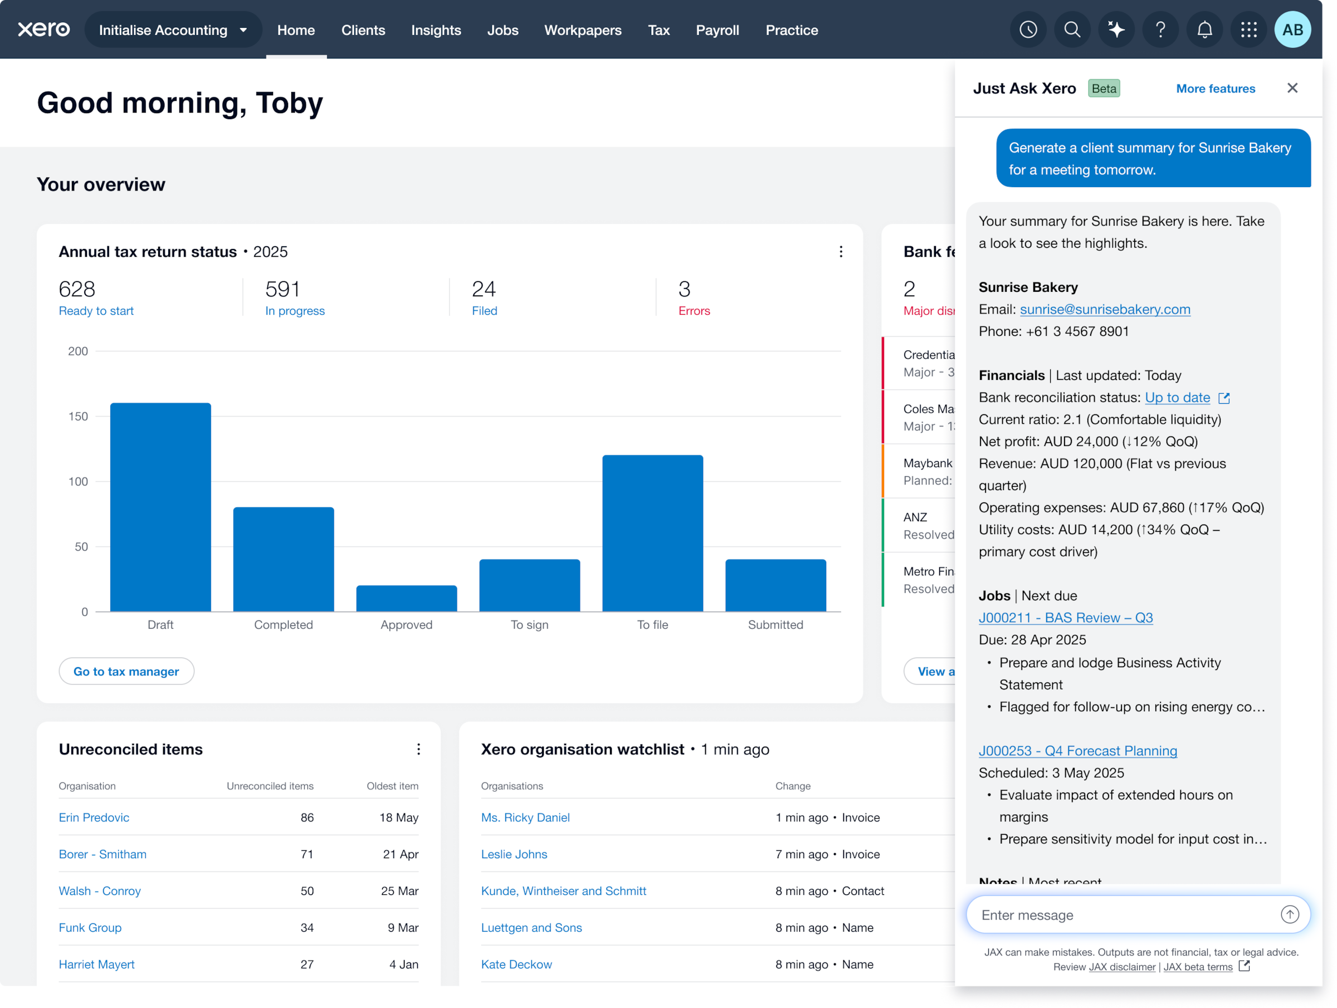The height and width of the screenshot is (1008, 1337).
Task: Open Just Ask Xero sparkle icon
Action: pos(1116,30)
